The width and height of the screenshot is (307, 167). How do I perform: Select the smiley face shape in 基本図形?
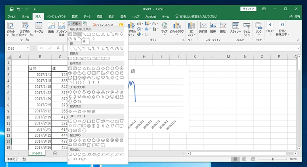98,77
